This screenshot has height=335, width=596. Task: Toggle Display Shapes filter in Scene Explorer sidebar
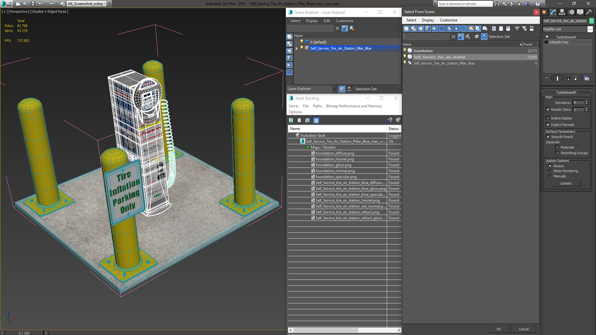point(289,44)
